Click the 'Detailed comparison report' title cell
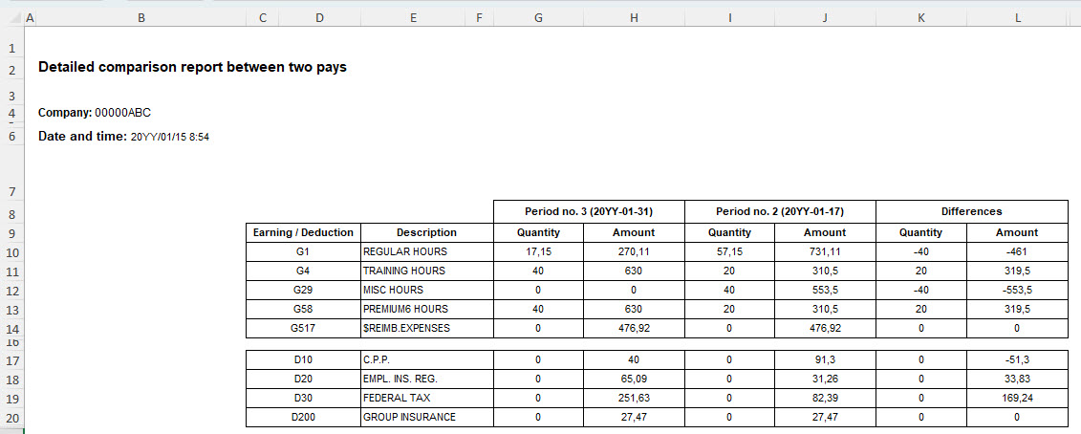1081x434 pixels. [192, 68]
